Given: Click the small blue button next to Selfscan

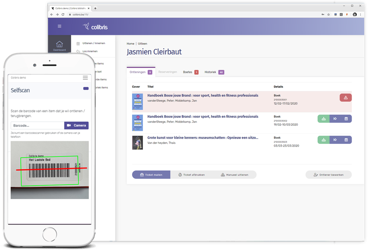Looking at the screenshot, I should pyautogui.click(x=86, y=88).
